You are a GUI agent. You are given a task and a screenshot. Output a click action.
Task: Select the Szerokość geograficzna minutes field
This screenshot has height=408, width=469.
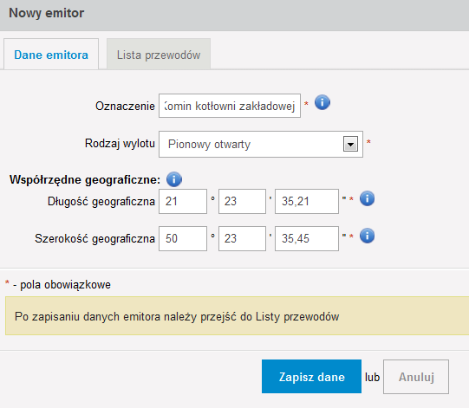[x=242, y=238]
